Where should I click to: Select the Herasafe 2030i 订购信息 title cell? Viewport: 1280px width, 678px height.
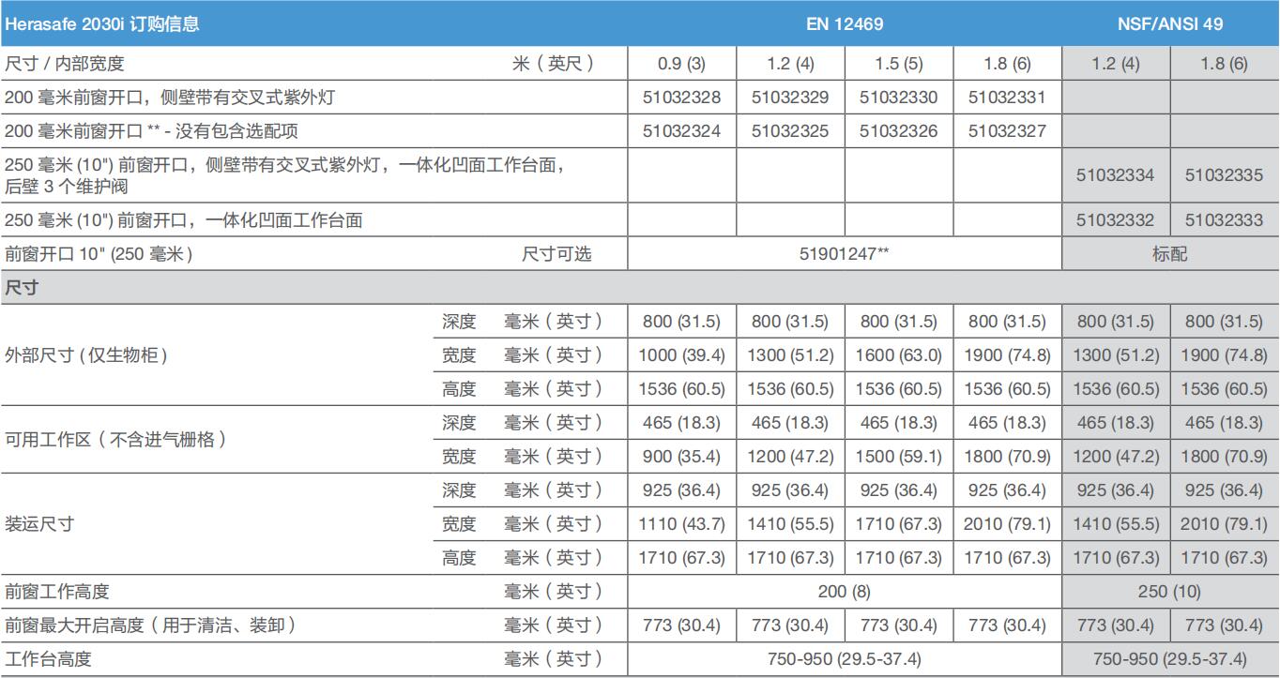pyautogui.click(x=101, y=24)
